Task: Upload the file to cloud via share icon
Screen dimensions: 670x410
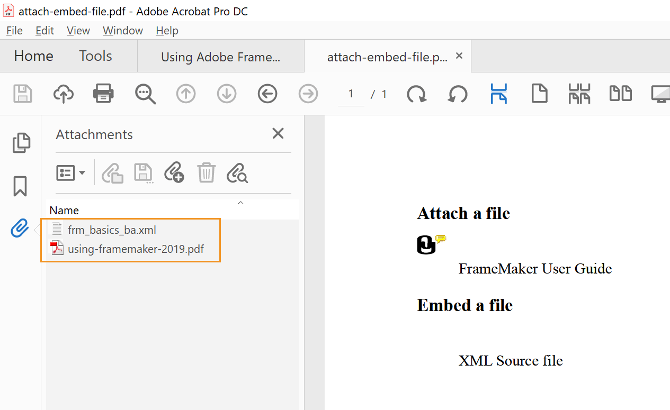Action: pyautogui.click(x=63, y=93)
